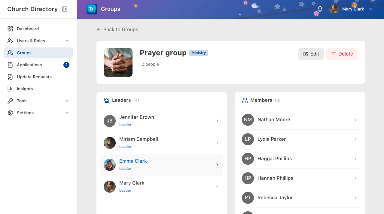Click the Members people icon

(245, 100)
